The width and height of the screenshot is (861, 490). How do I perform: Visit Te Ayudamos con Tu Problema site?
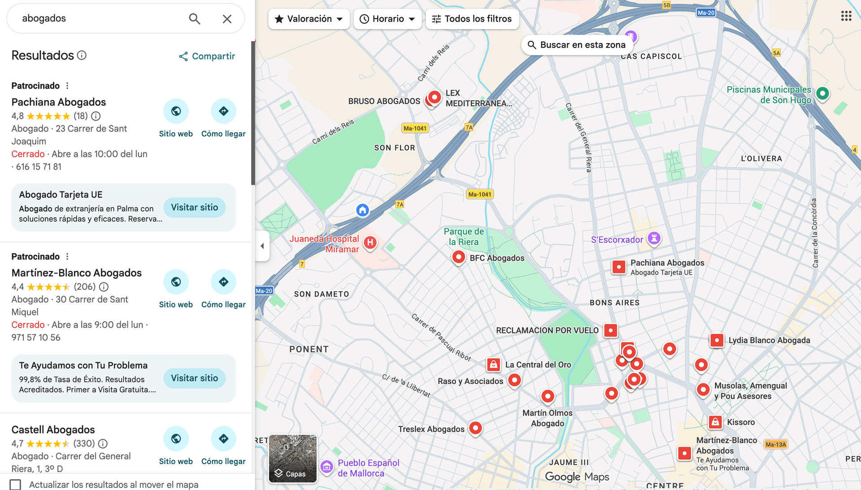[195, 378]
